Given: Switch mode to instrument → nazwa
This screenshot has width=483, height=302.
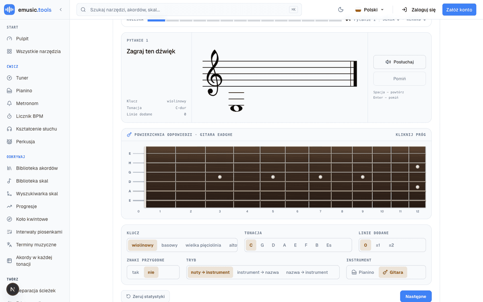Looking at the screenshot, I should pyautogui.click(x=258, y=272).
